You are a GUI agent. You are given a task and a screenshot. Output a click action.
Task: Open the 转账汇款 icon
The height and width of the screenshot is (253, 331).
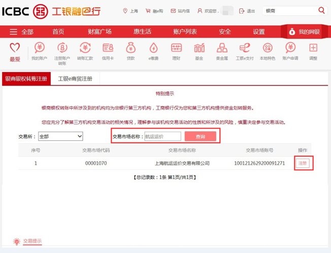tap(85, 49)
